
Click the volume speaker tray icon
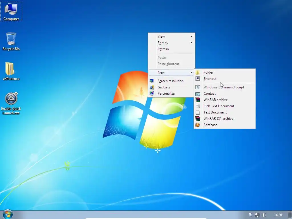264,215
